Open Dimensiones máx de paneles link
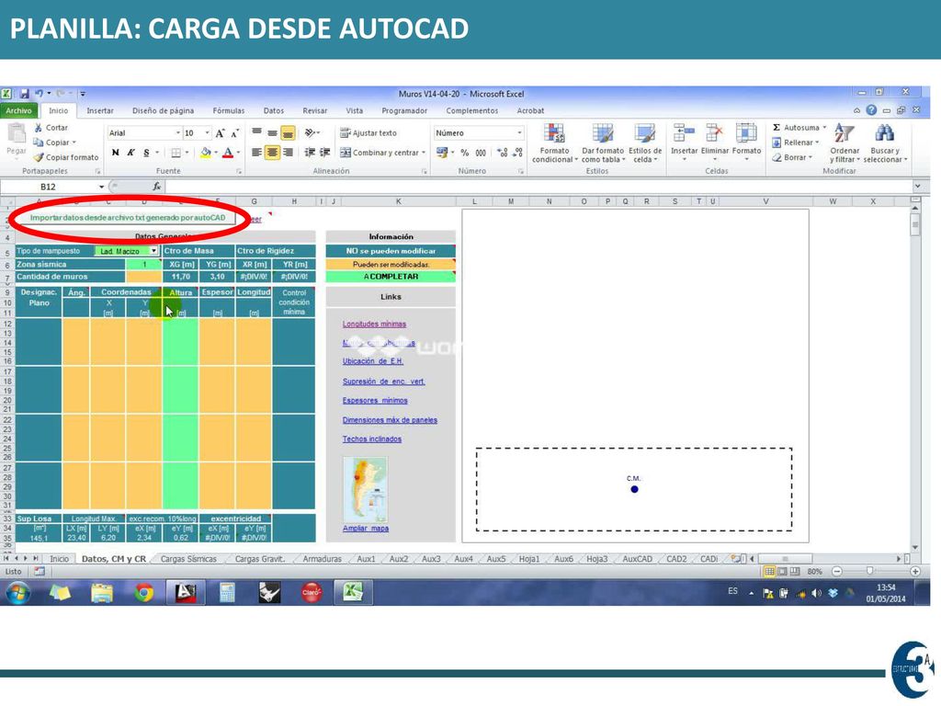 390,420
